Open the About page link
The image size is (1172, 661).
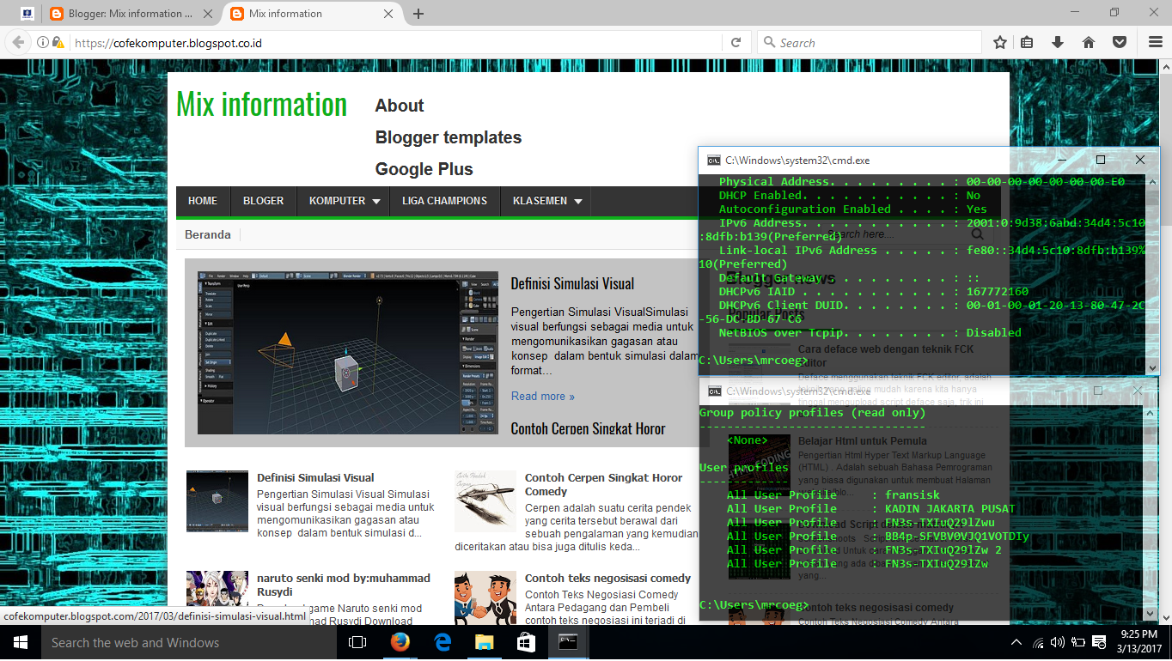click(400, 106)
